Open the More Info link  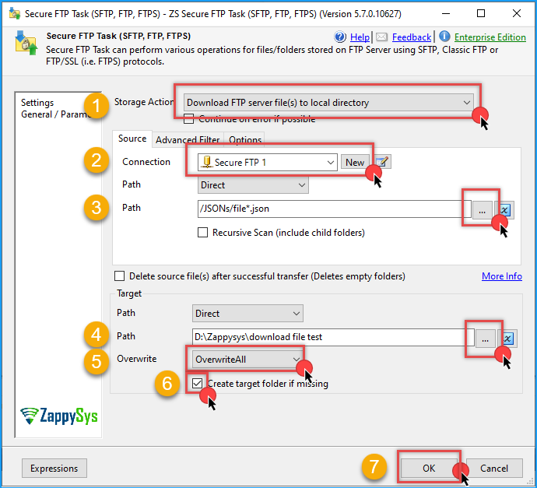502,276
